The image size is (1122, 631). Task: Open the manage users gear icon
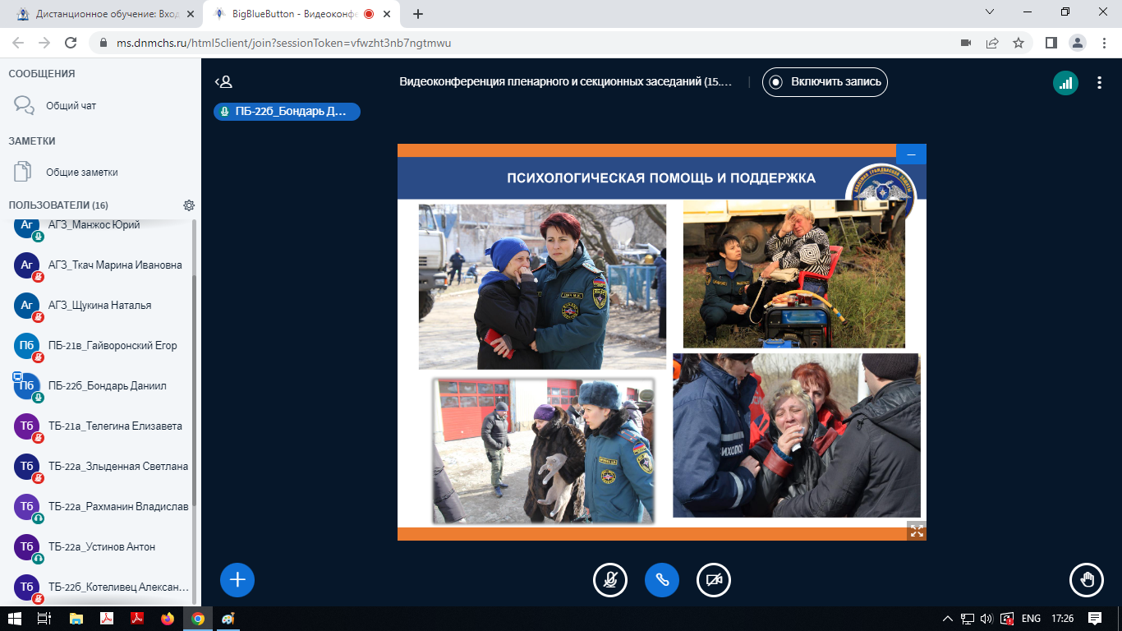189,205
